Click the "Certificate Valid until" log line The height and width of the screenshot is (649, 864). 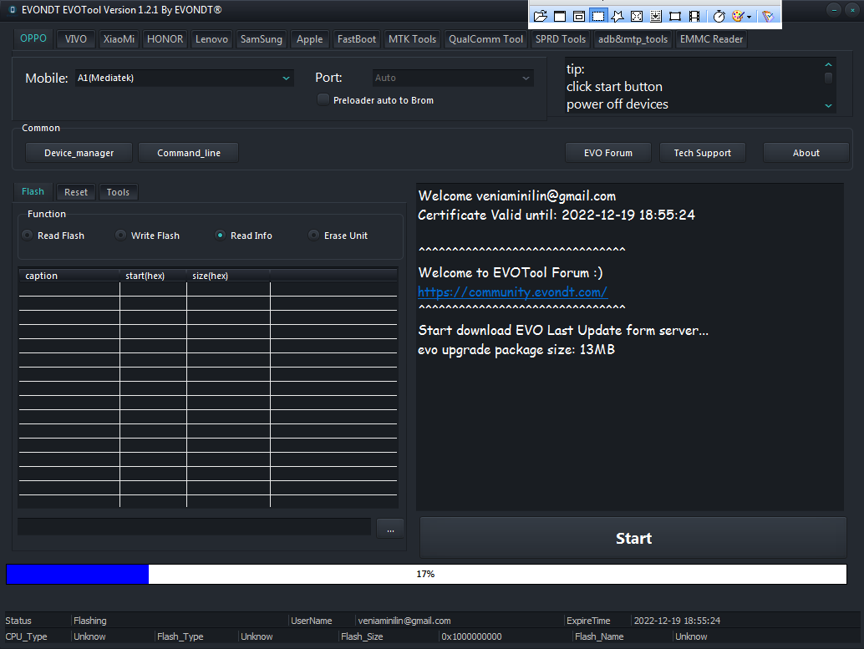tap(557, 215)
